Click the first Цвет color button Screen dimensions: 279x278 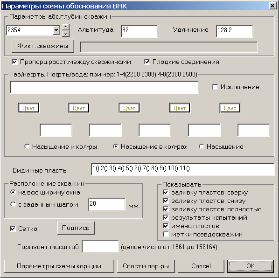(28, 108)
